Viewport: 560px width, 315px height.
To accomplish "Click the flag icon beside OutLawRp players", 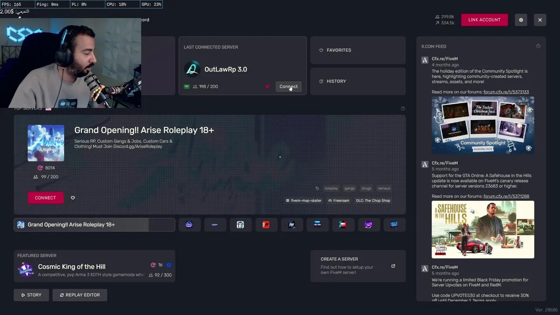I will pos(187,87).
